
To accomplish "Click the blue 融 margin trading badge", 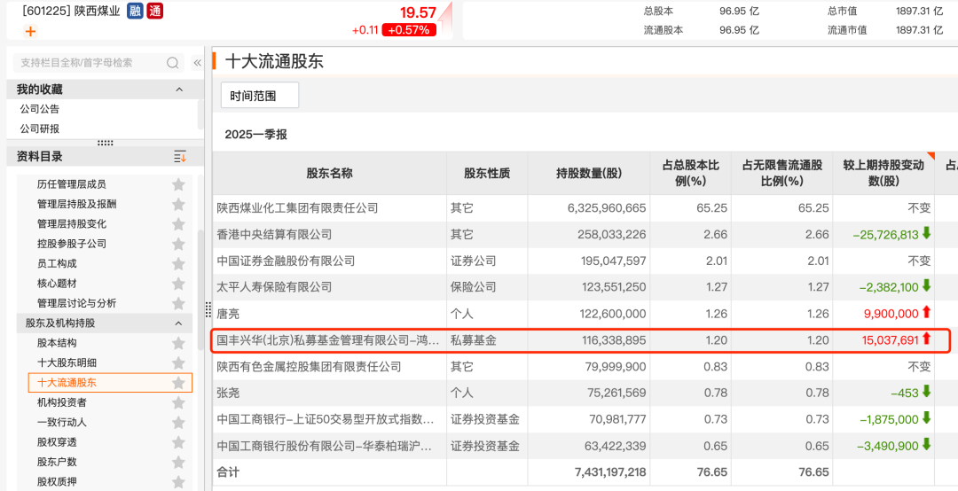I will coord(135,11).
